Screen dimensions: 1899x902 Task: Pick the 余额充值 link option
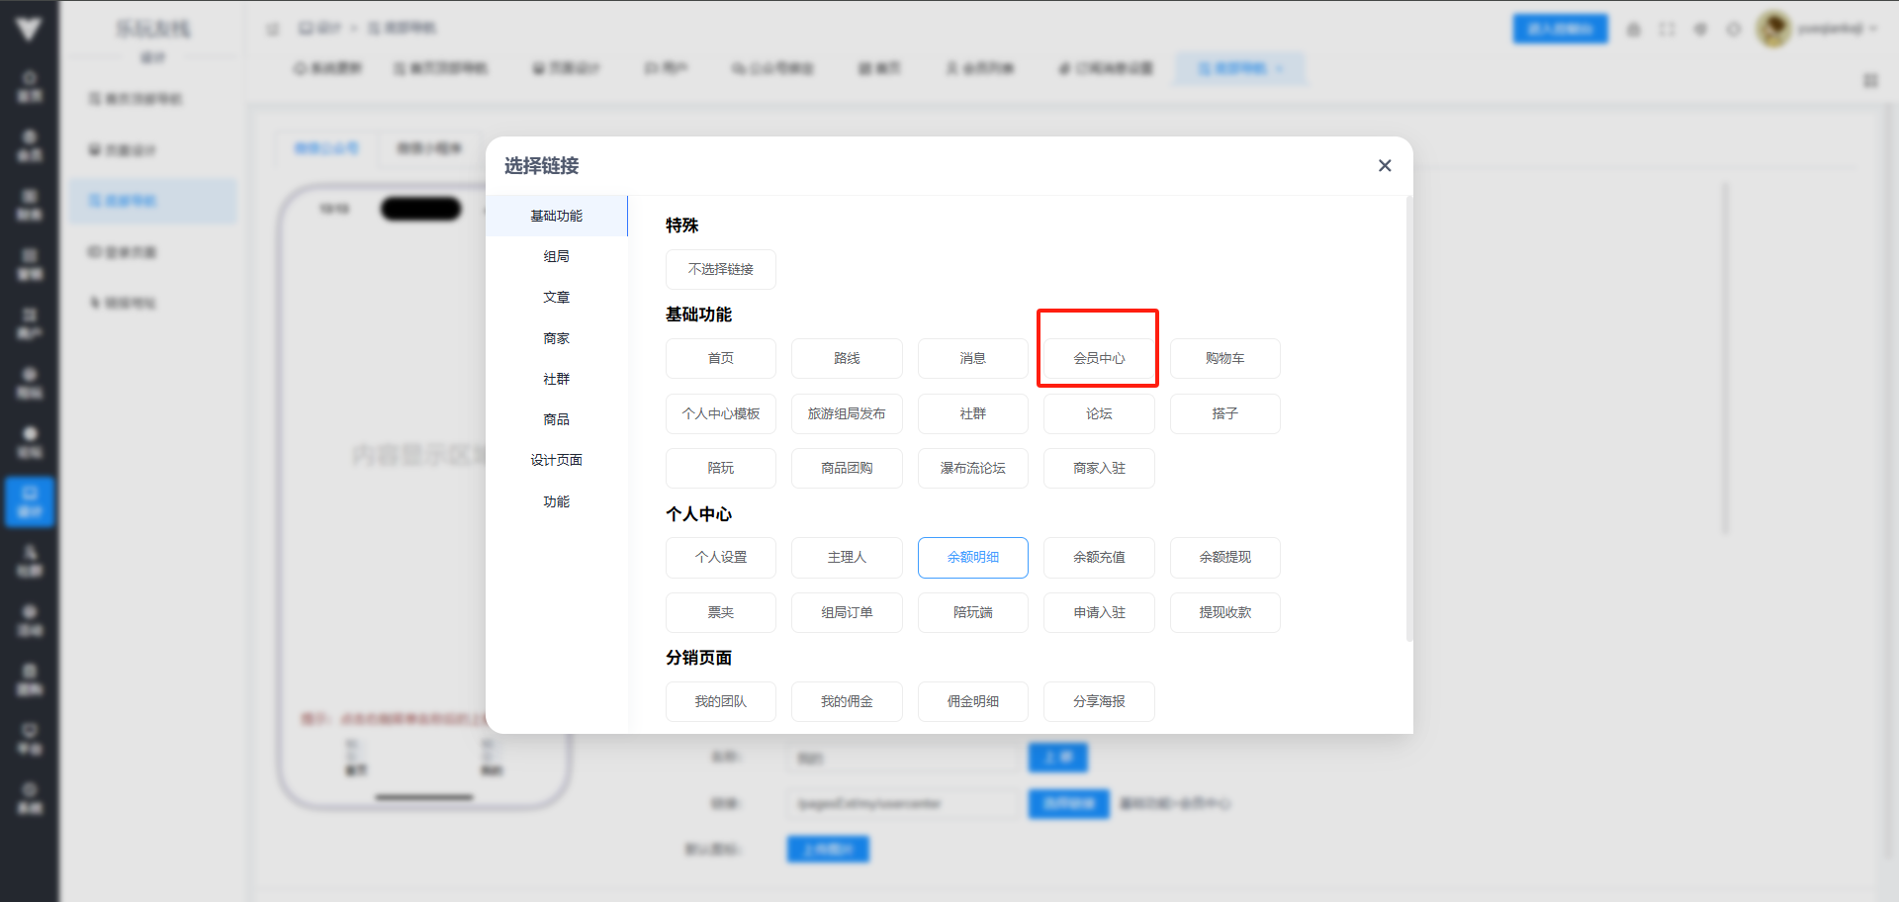pos(1099,557)
